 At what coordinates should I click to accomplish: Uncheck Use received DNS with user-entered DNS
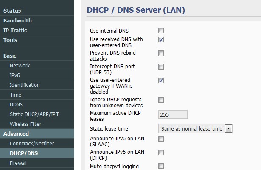161,39
